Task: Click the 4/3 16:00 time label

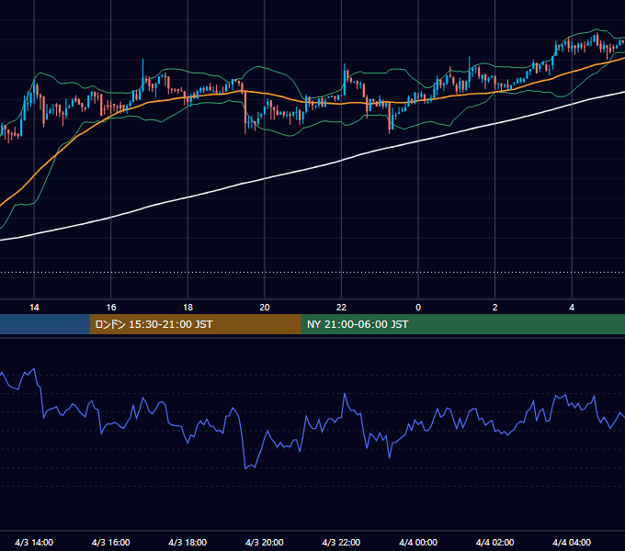Action: click(x=111, y=542)
